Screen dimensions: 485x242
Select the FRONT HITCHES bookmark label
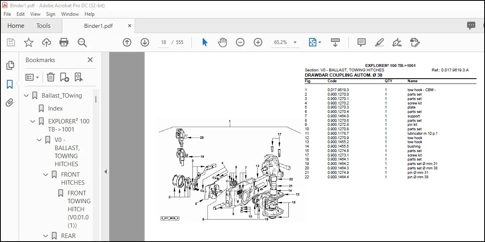(x=73, y=179)
